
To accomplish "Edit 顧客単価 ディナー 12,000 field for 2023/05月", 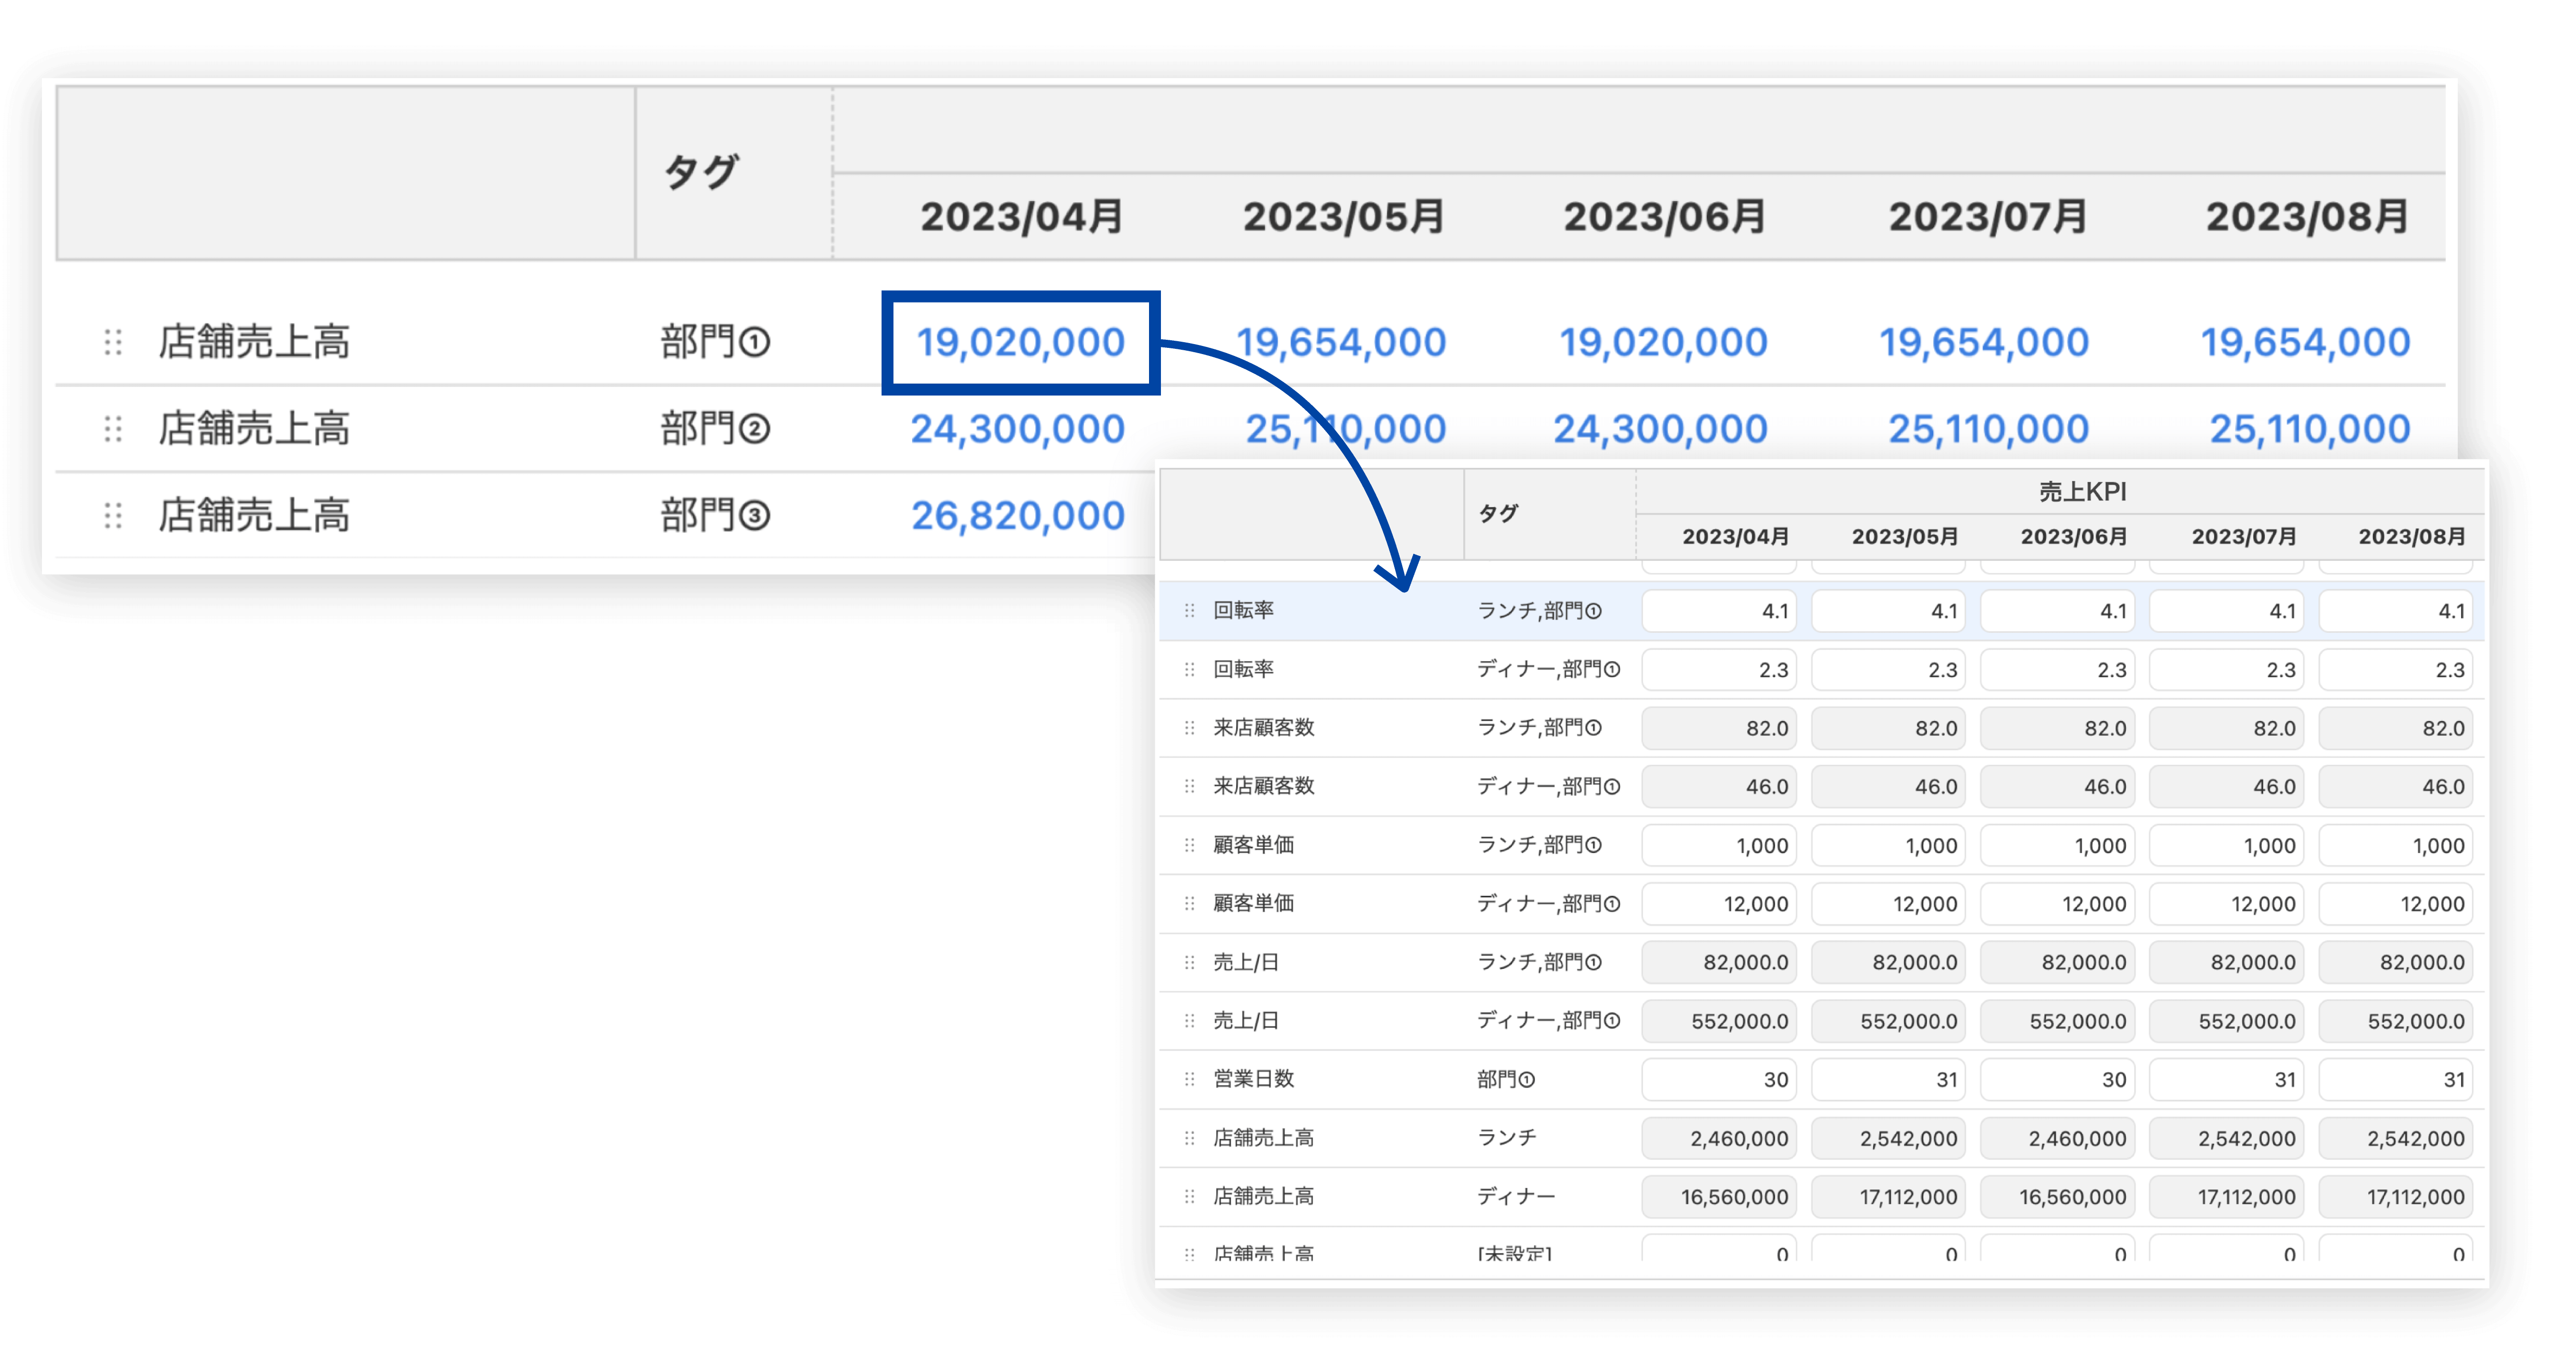I will click(1888, 904).
